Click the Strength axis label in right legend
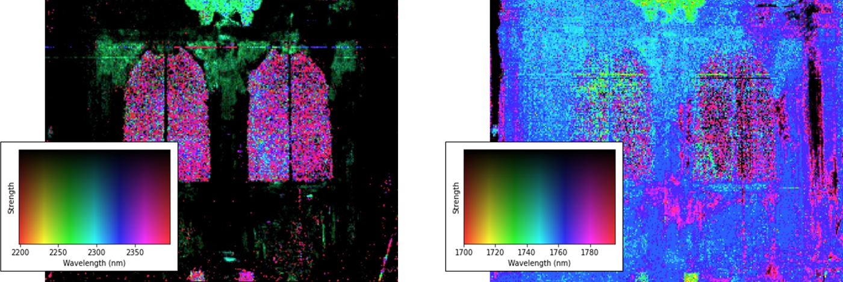The width and height of the screenshot is (843, 282). pyautogui.click(x=456, y=198)
